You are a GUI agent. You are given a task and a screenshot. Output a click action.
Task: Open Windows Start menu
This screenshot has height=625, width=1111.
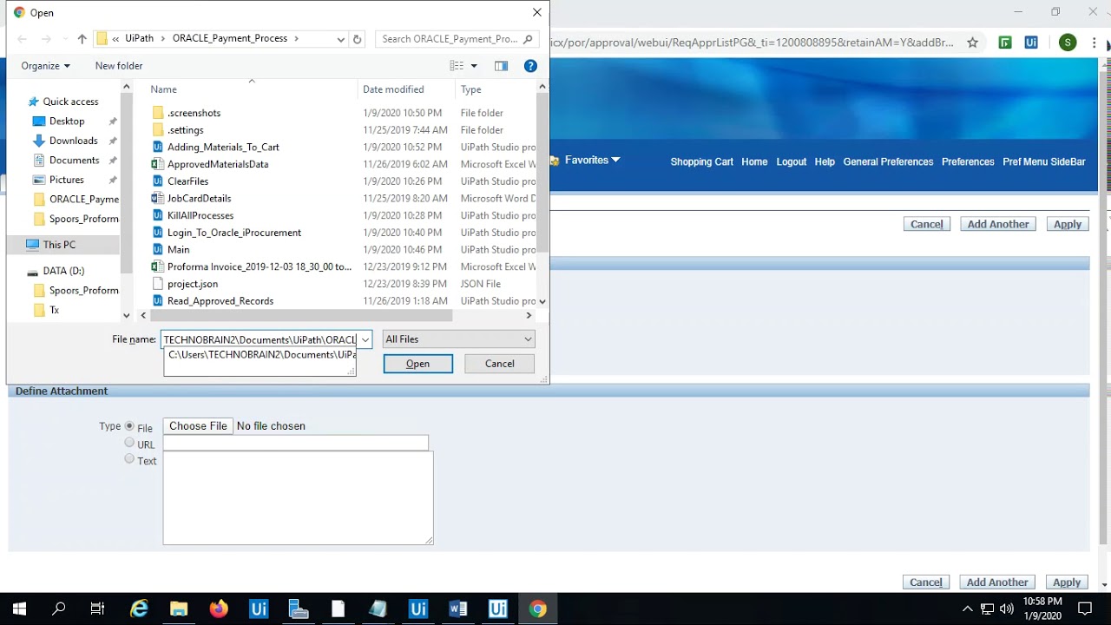pyautogui.click(x=19, y=609)
